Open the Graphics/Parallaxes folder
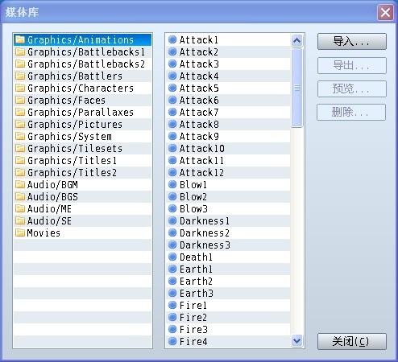The width and height of the screenshot is (398, 362). tap(82, 112)
